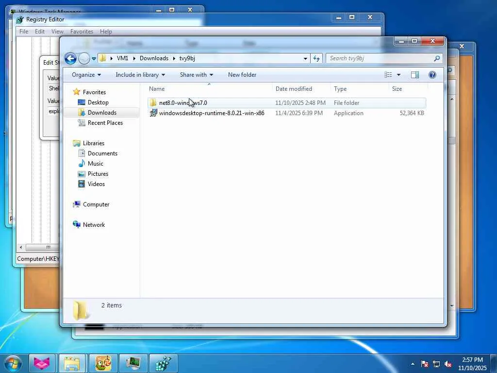497x373 pixels.
Task: Click the folder icon in the address bar
Action: click(x=103, y=58)
